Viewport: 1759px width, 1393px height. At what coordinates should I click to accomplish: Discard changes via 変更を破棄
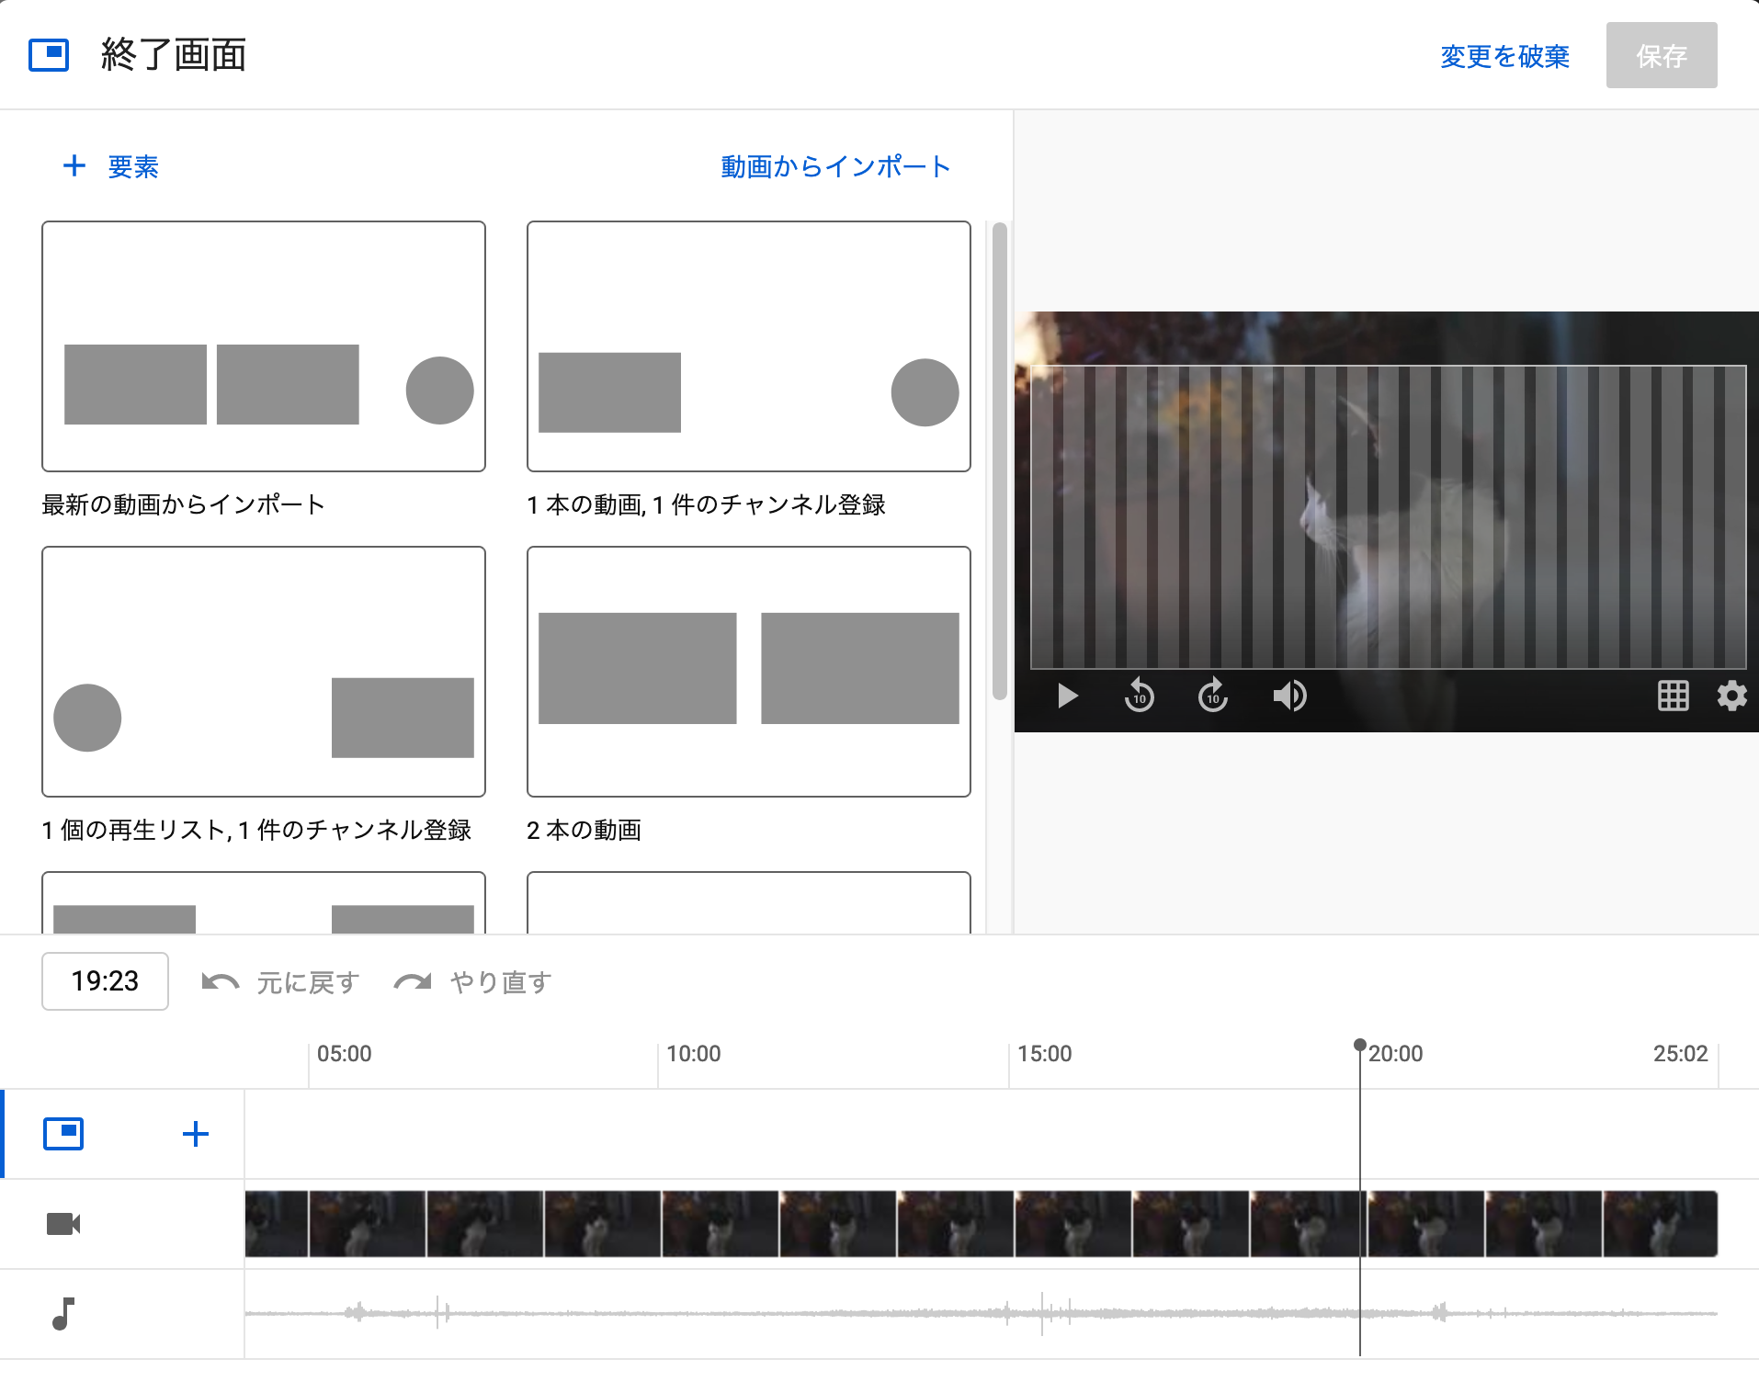1504,56
